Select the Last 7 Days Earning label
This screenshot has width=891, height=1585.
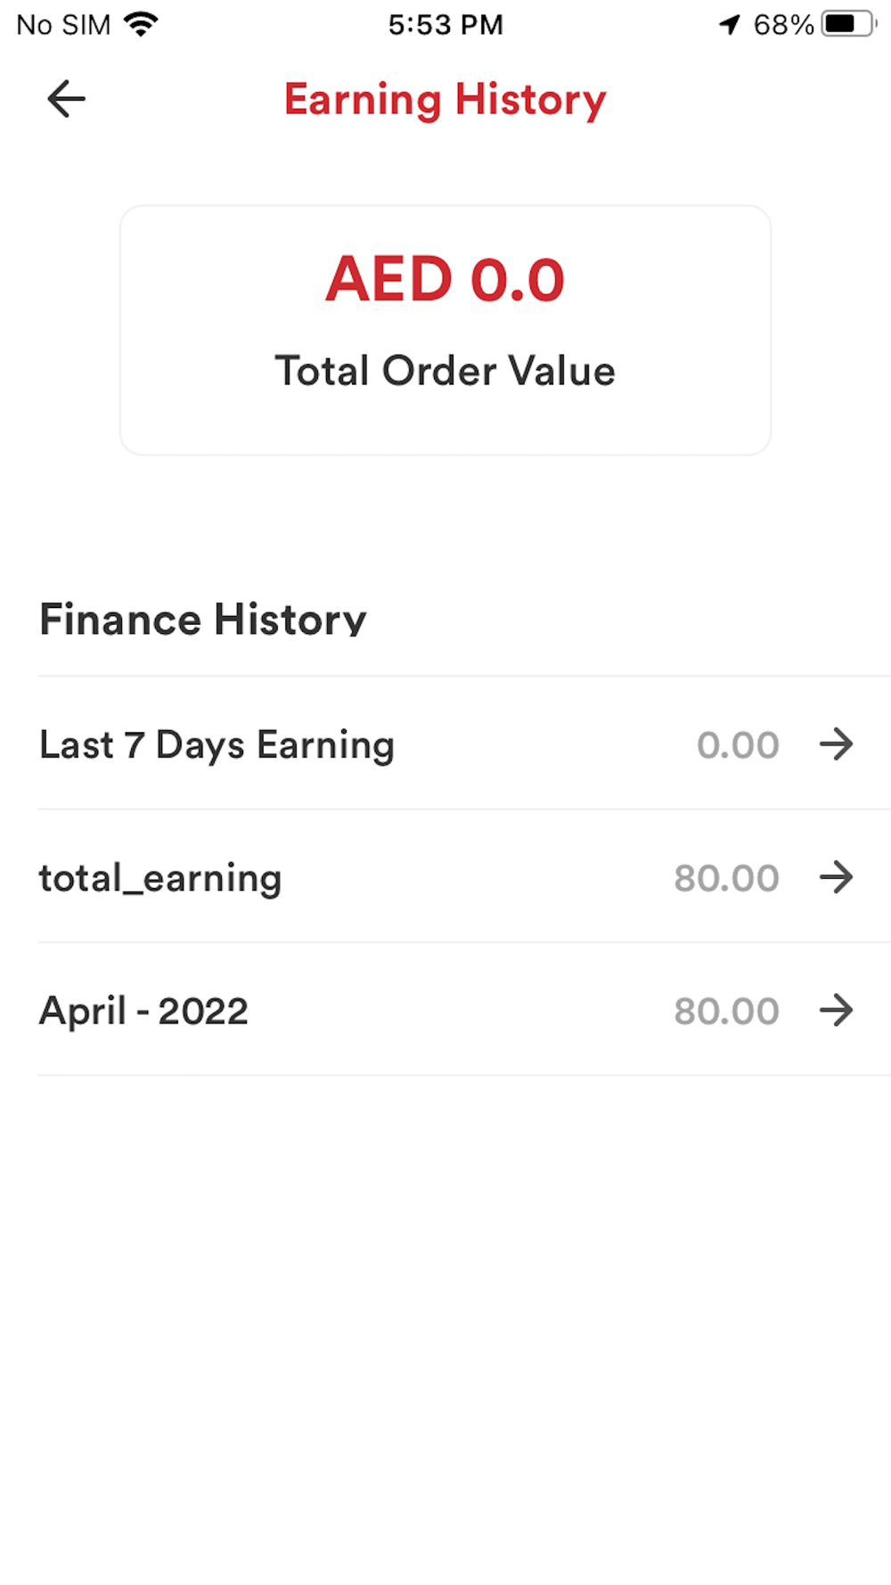[x=217, y=745]
